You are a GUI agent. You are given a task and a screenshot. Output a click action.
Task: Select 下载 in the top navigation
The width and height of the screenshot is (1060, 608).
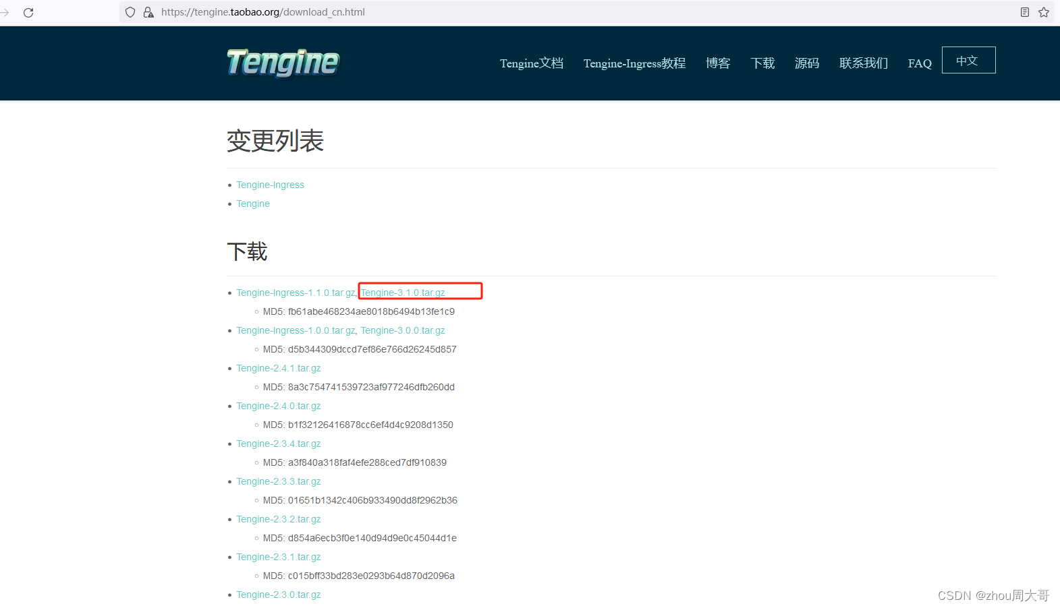coord(762,63)
